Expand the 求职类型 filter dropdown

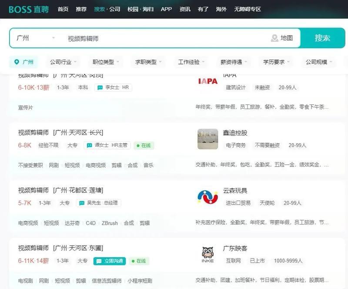[148, 62]
